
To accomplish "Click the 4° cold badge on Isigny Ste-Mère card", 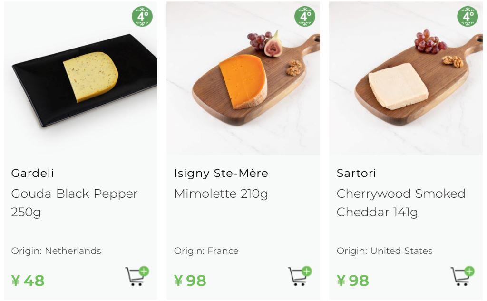I will (305, 16).
